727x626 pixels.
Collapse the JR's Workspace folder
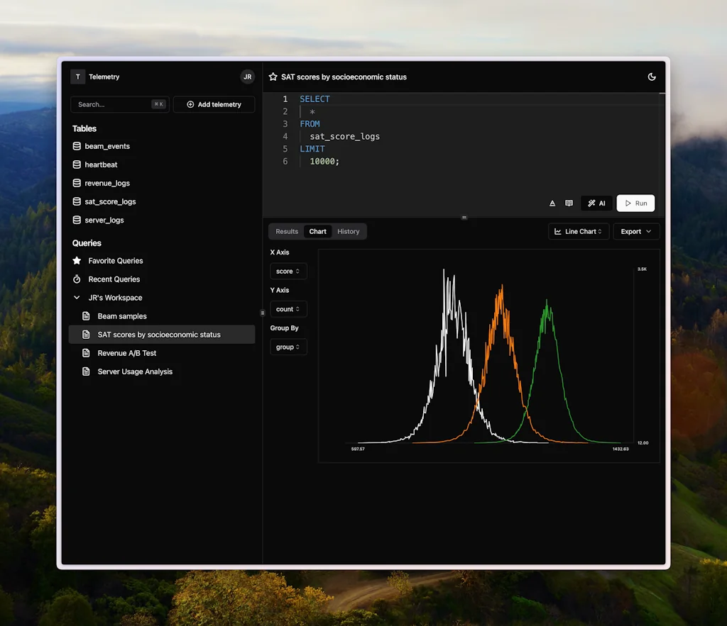click(x=77, y=298)
